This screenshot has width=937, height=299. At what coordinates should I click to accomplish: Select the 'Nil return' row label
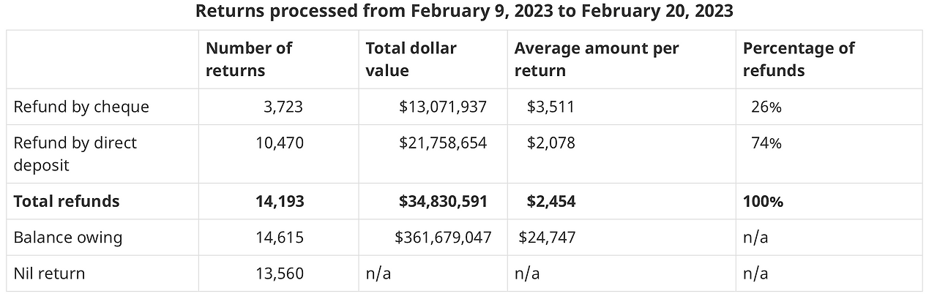tap(49, 273)
